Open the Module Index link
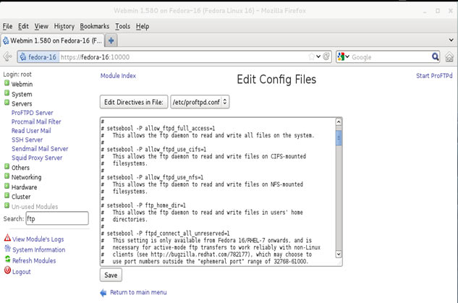The width and height of the screenshot is (458, 303). coord(118,76)
